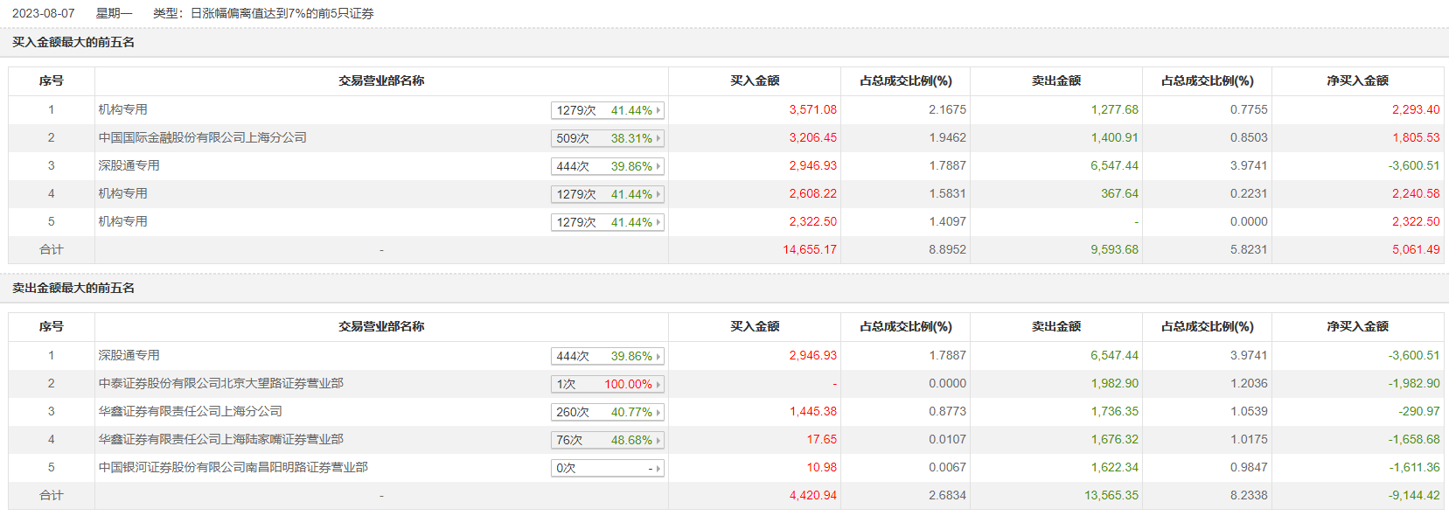Open 中泰证券股份有限公司北京大望路证券营业部 link

tap(220, 383)
